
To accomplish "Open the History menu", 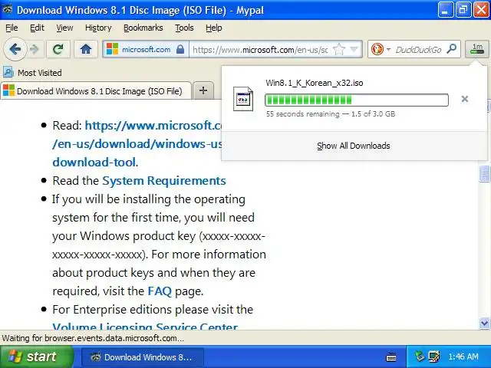I will pos(98,28).
